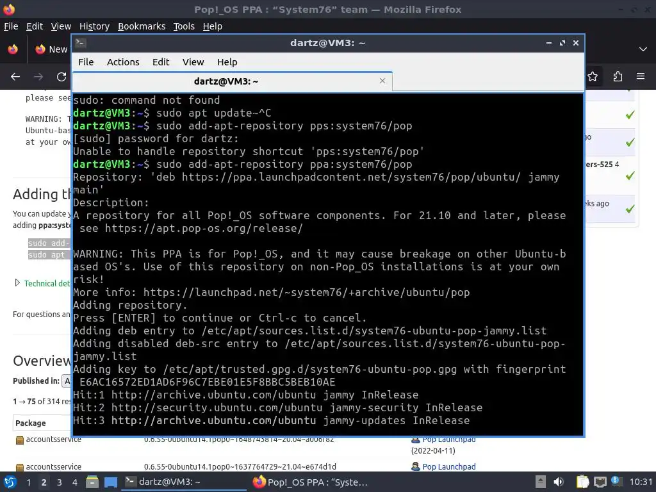Open terminal View menu
Screen dimensions: 656x492
193,62
